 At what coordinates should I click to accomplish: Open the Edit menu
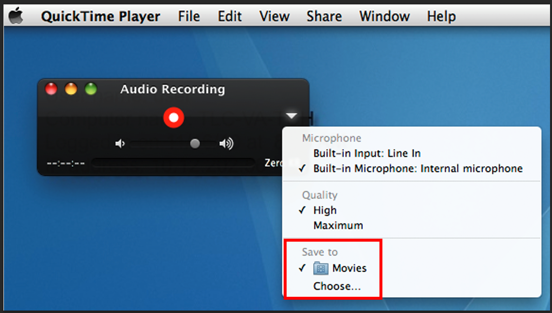click(x=230, y=16)
